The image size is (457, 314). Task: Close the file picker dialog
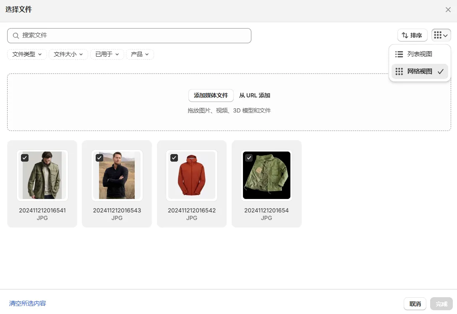[x=448, y=10]
